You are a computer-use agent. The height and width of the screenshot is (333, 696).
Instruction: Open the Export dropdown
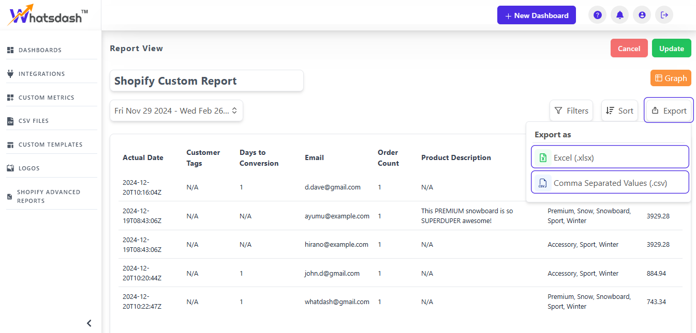669,110
